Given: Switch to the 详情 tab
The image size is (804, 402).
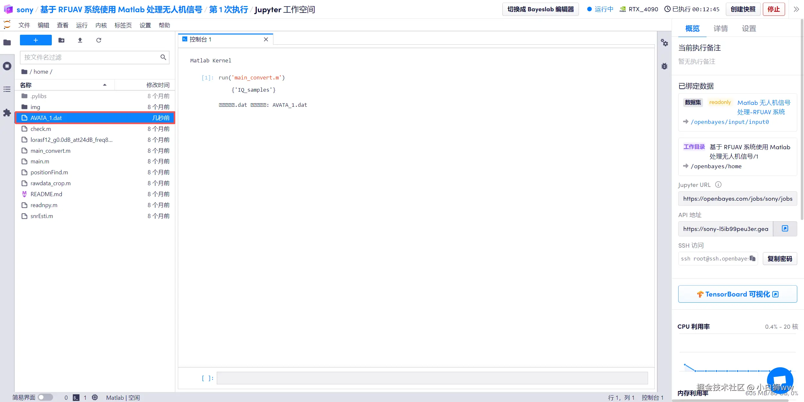Looking at the screenshot, I should (720, 29).
